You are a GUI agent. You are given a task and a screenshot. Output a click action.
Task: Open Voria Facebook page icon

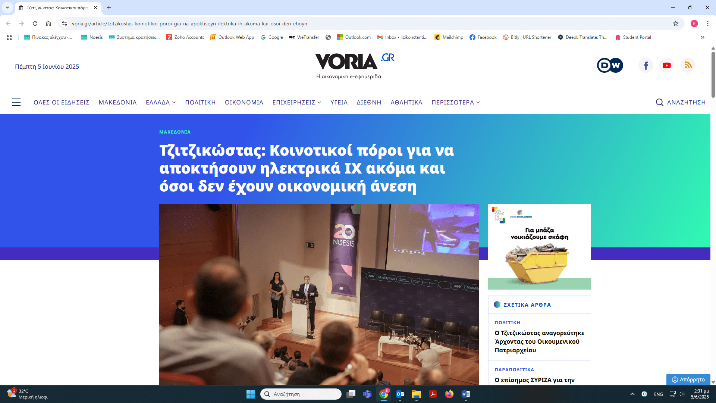(x=646, y=66)
